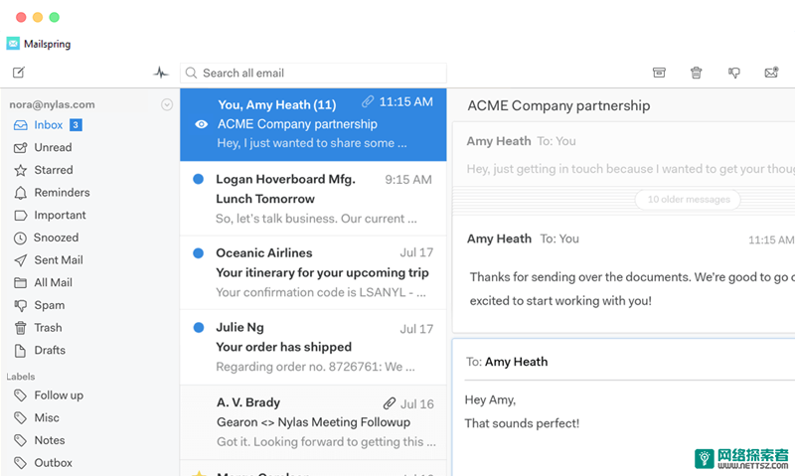Expand collapsed first Amy Heath message

pos(624,155)
